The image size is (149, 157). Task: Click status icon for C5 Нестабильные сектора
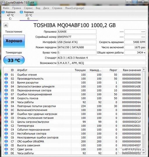pos(6,133)
